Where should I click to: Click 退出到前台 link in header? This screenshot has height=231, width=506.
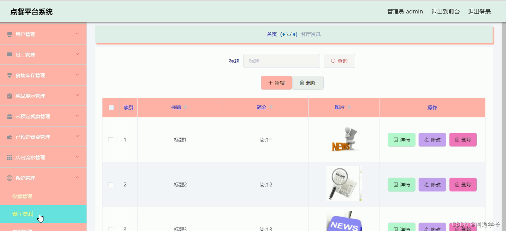(x=445, y=11)
